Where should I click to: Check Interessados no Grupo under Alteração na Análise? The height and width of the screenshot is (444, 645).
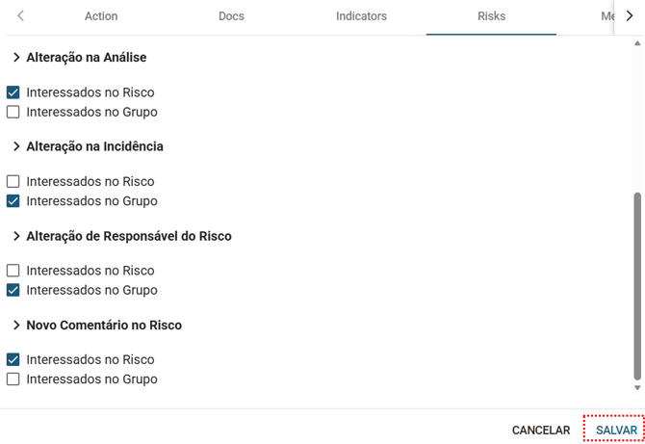pos(13,113)
